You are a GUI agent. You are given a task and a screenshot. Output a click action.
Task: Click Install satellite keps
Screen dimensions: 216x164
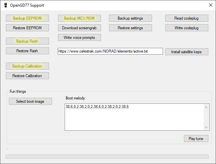point(187,52)
